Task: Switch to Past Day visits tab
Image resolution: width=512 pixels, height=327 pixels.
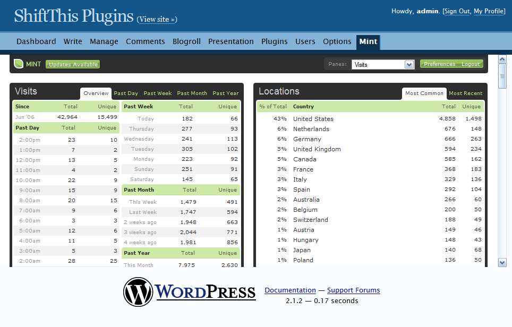Action: click(x=126, y=93)
